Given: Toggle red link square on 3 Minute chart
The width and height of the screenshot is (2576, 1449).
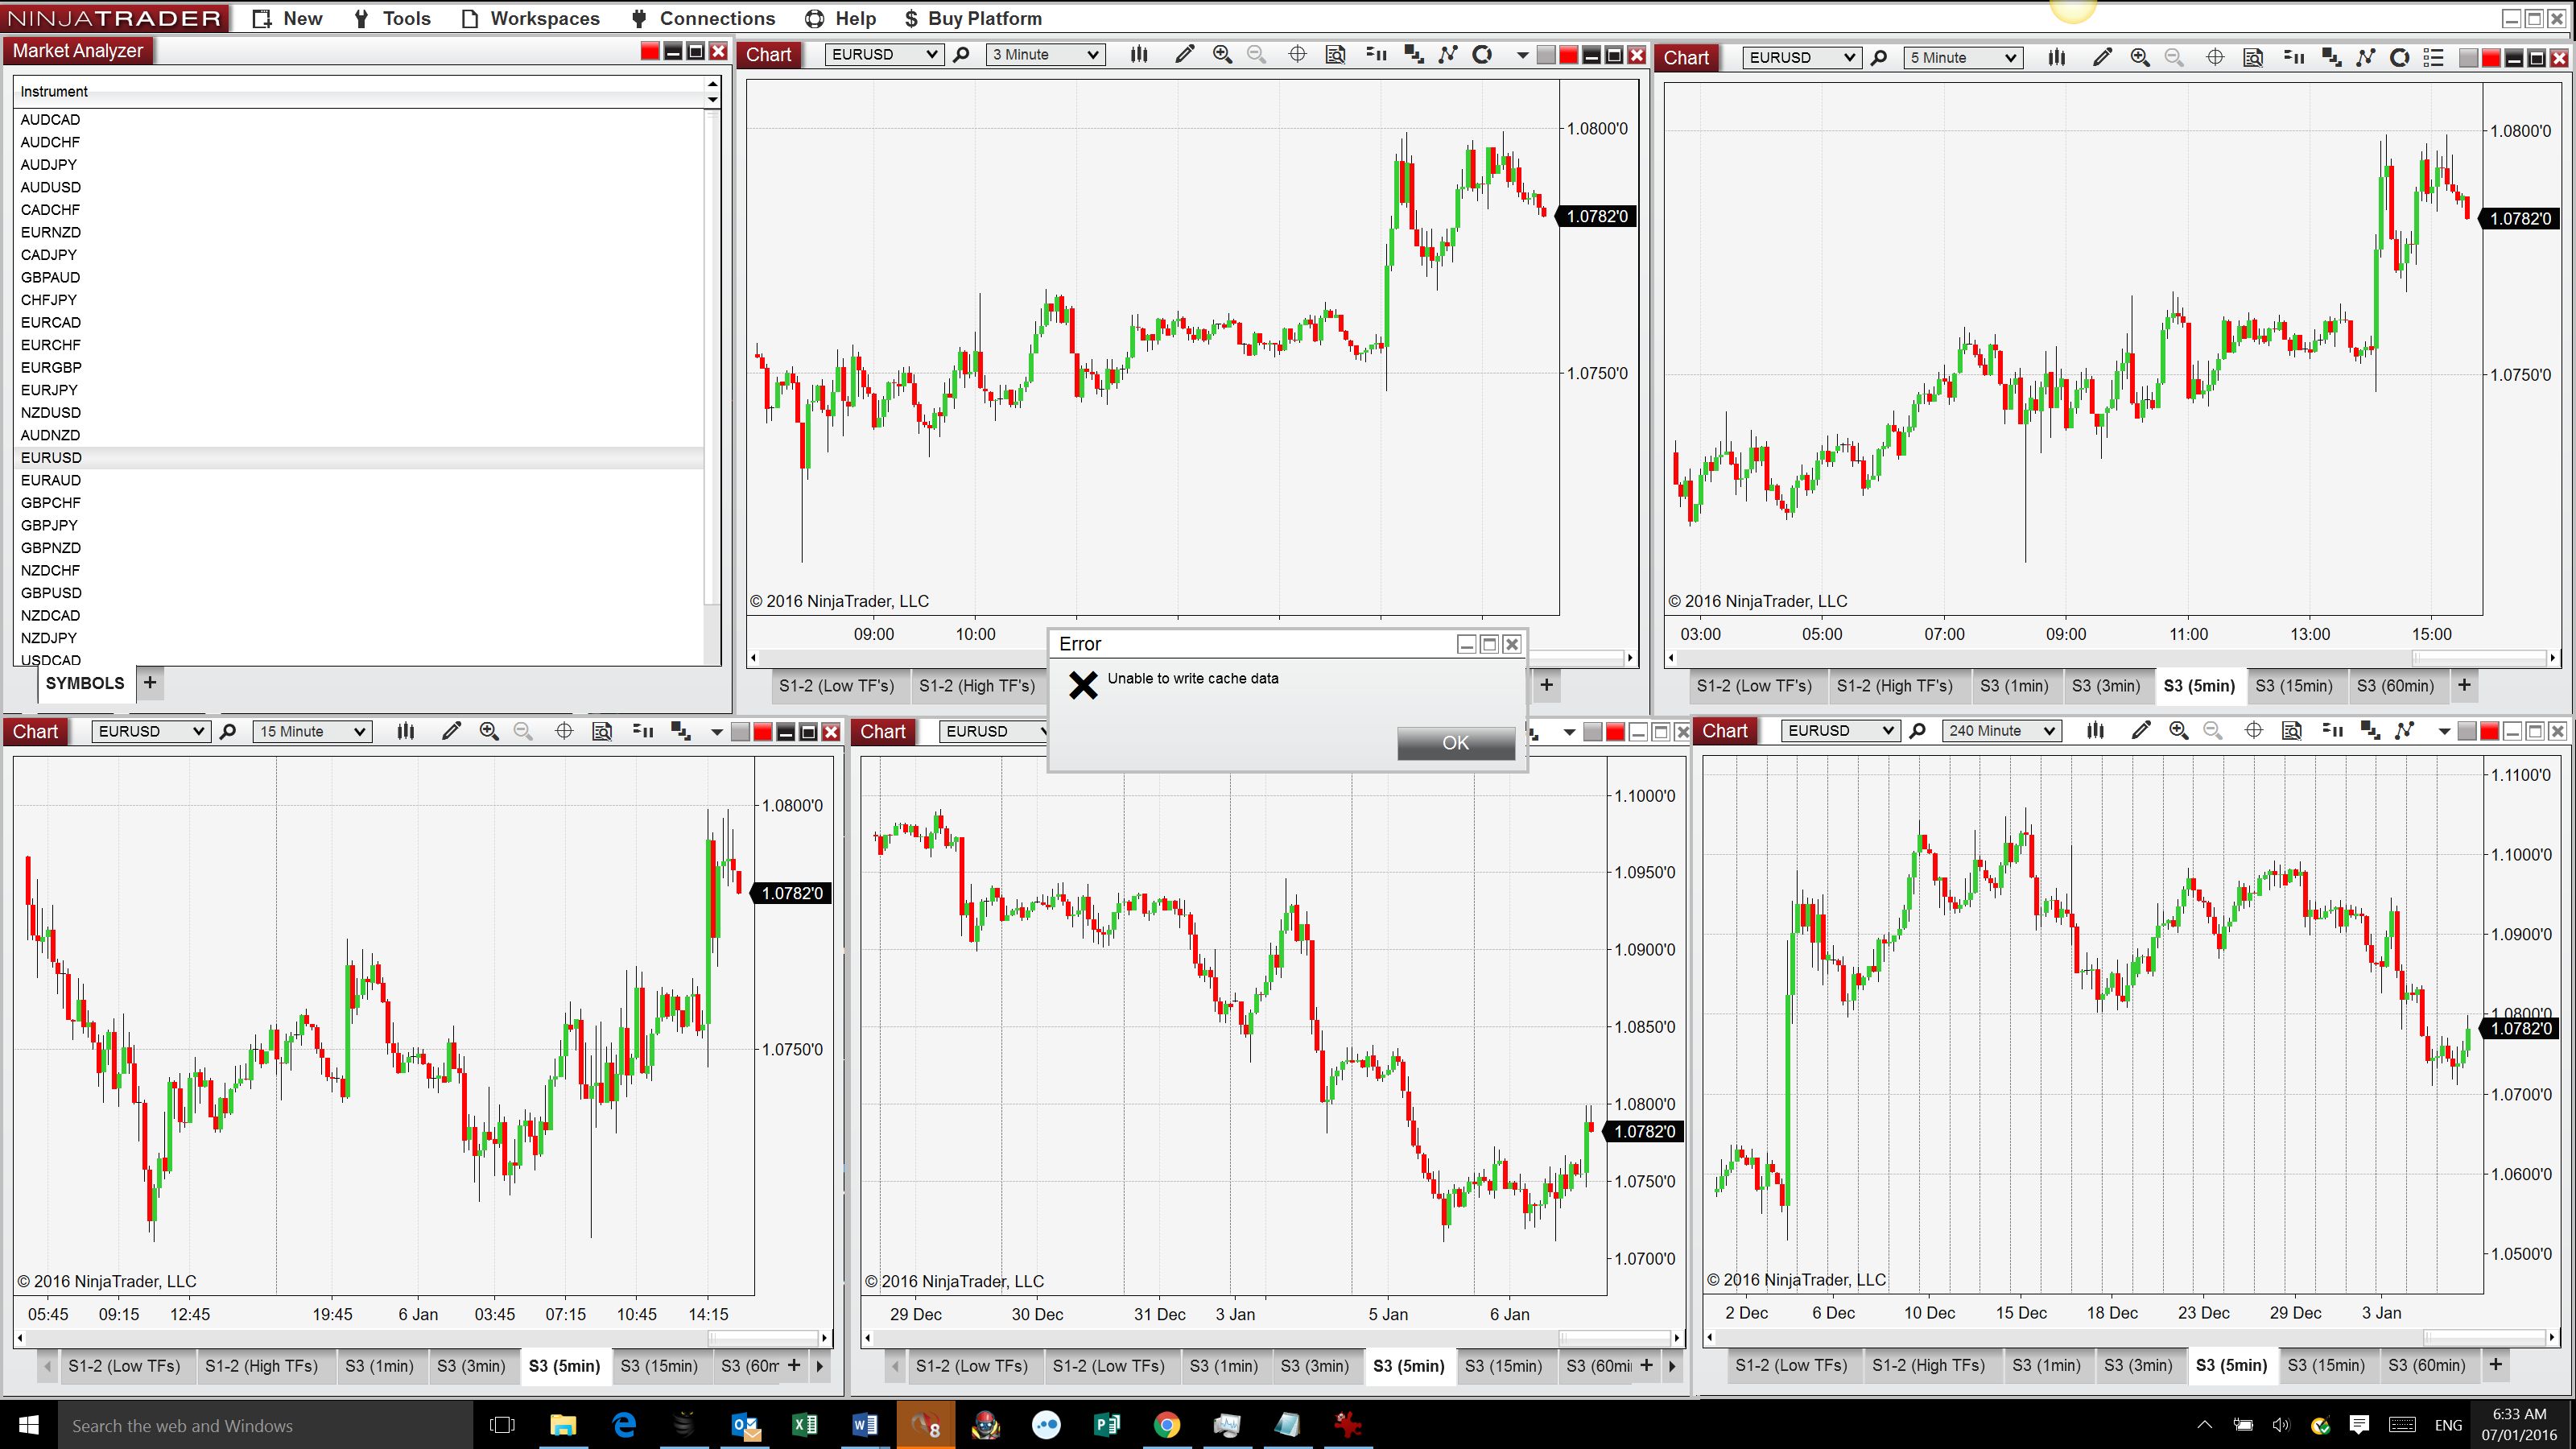Looking at the screenshot, I should tap(1568, 56).
